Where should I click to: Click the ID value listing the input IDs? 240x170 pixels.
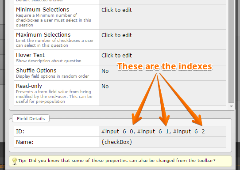click(153, 132)
